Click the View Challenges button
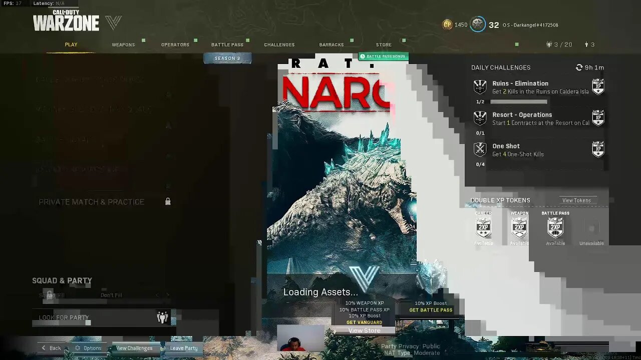The width and height of the screenshot is (641, 360). pyautogui.click(x=134, y=348)
